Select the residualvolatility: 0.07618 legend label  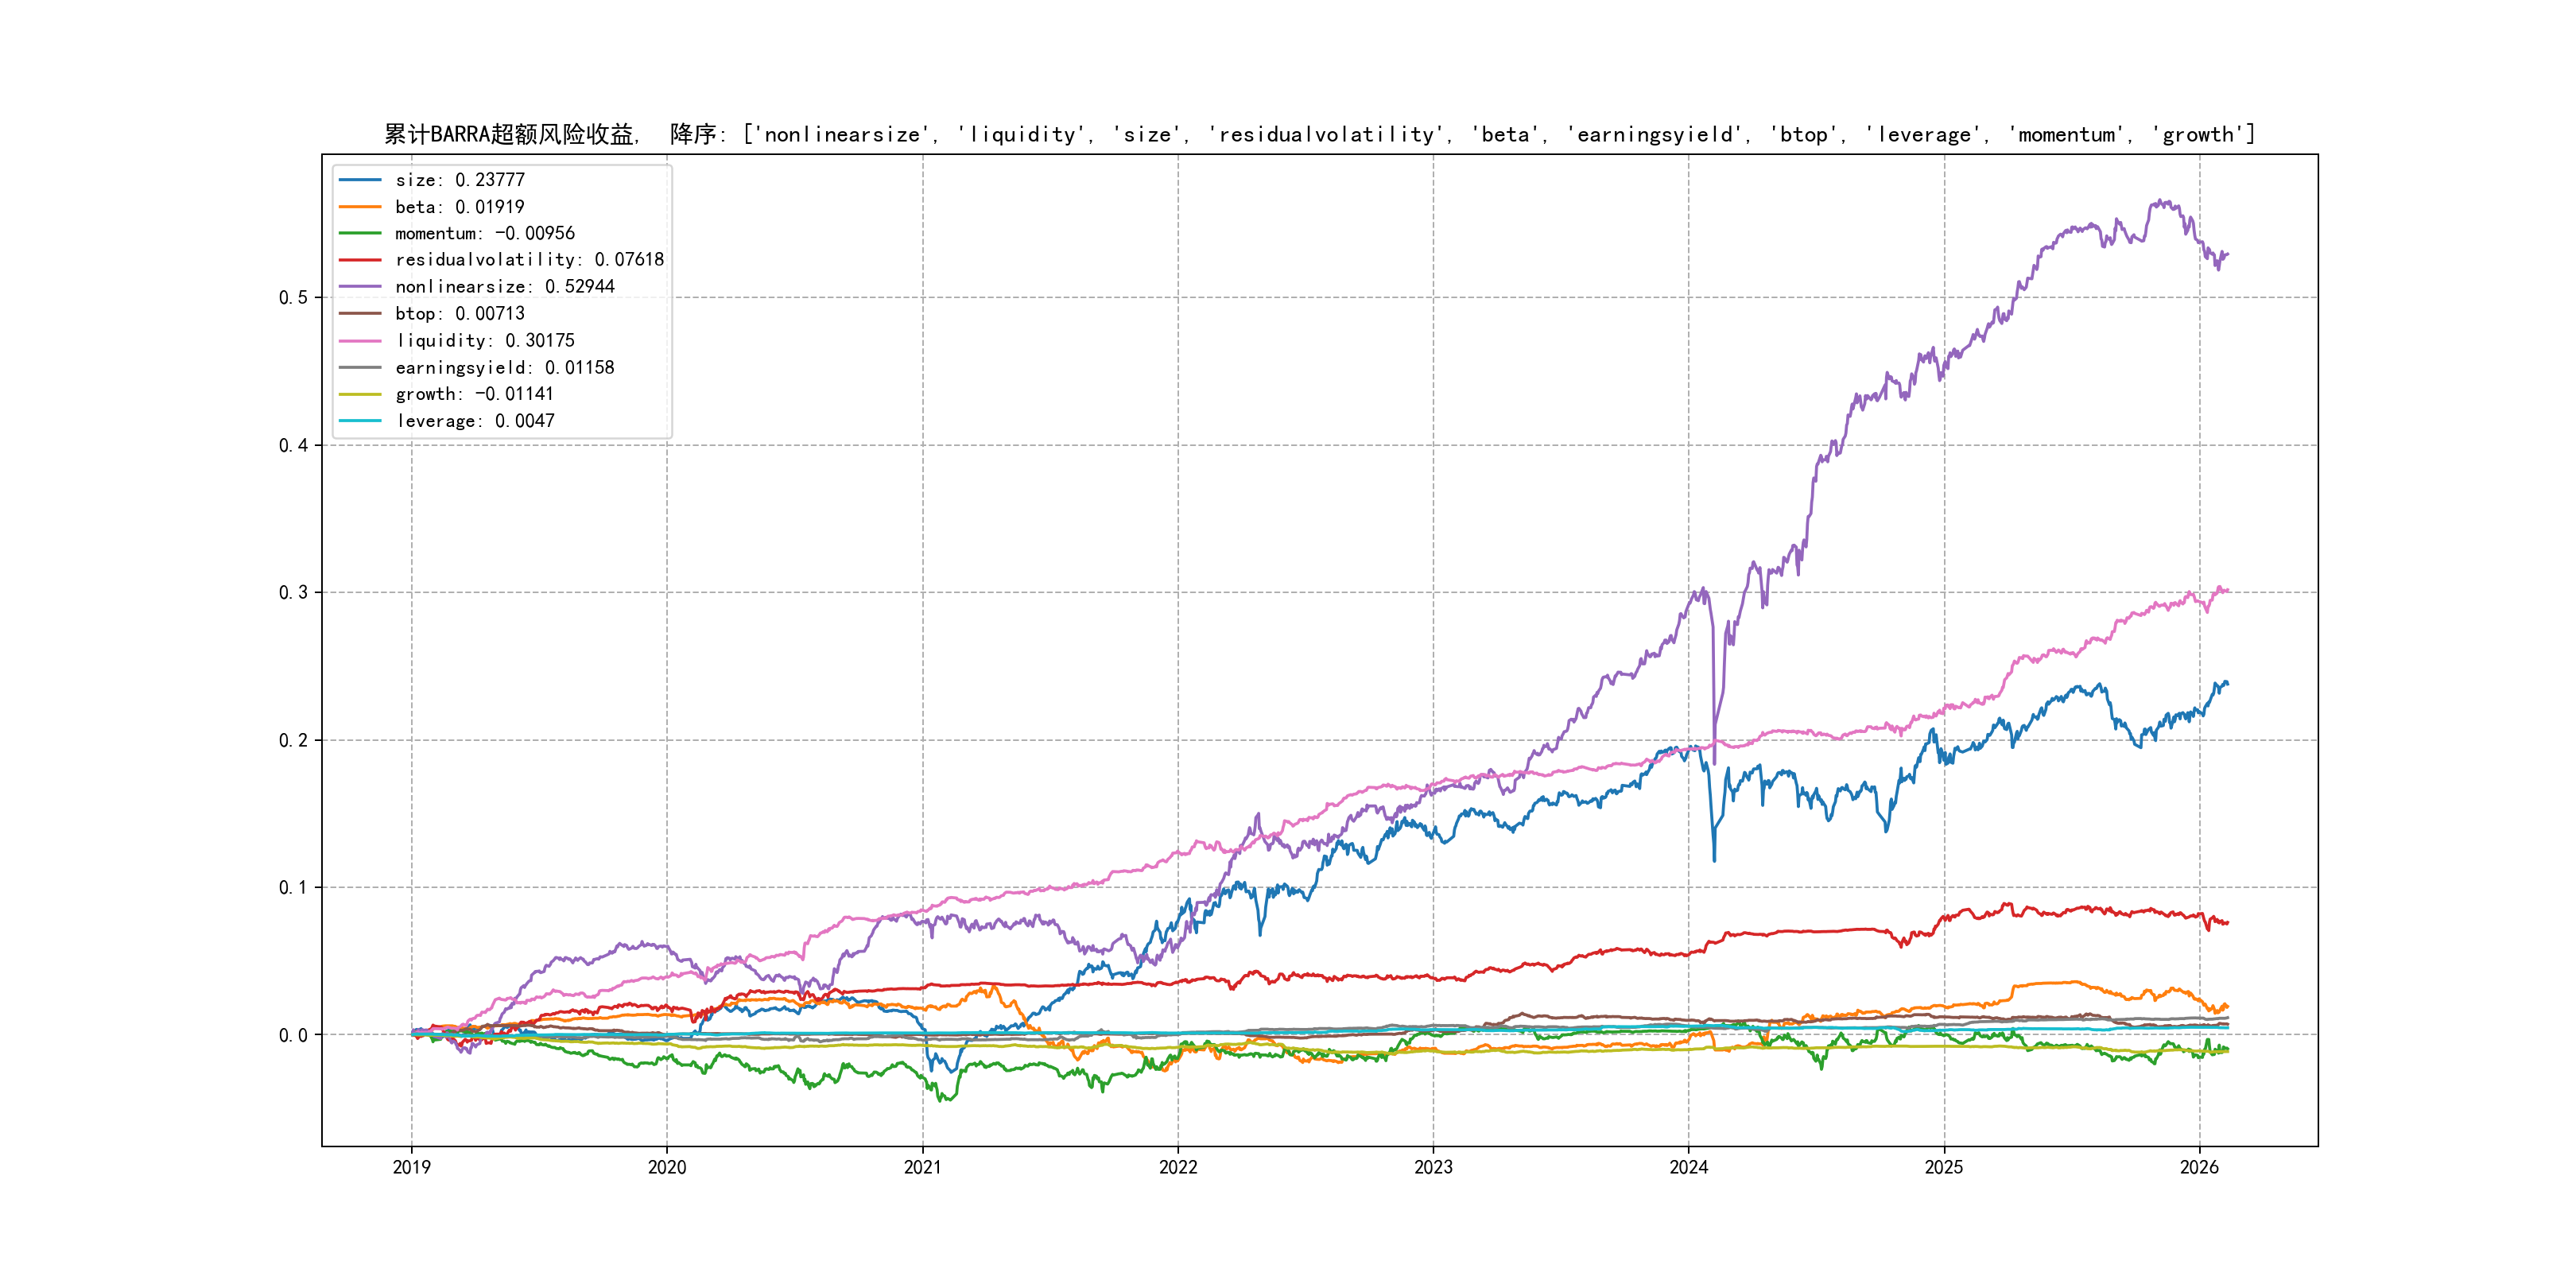tap(529, 260)
